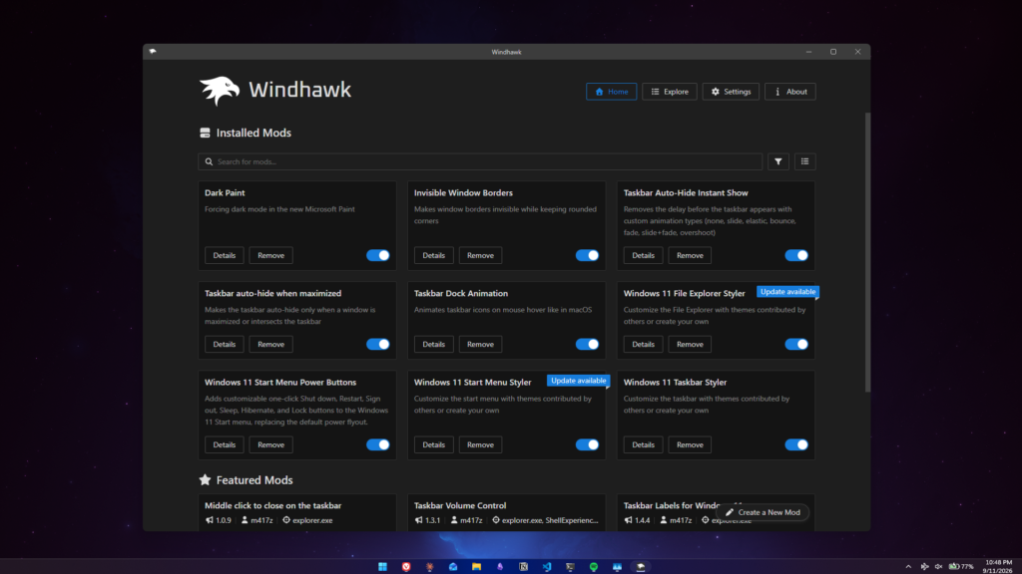This screenshot has width=1022, height=574.
Task: Disable Windows 11 Start Menu Styler mod
Action: (x=587, y=444)
